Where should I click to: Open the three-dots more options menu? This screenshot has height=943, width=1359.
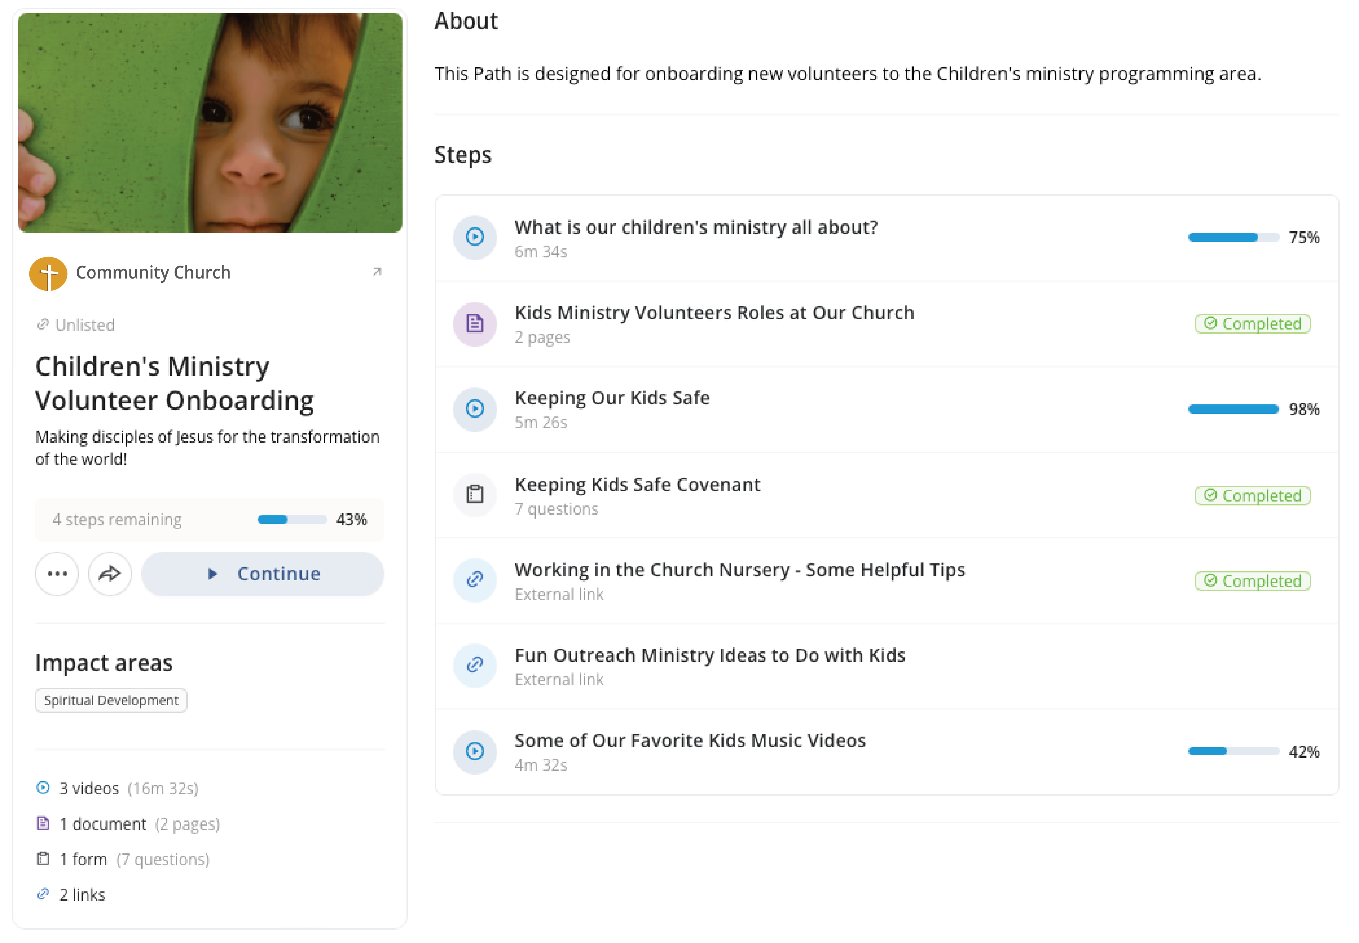click(x=57, y=574)
